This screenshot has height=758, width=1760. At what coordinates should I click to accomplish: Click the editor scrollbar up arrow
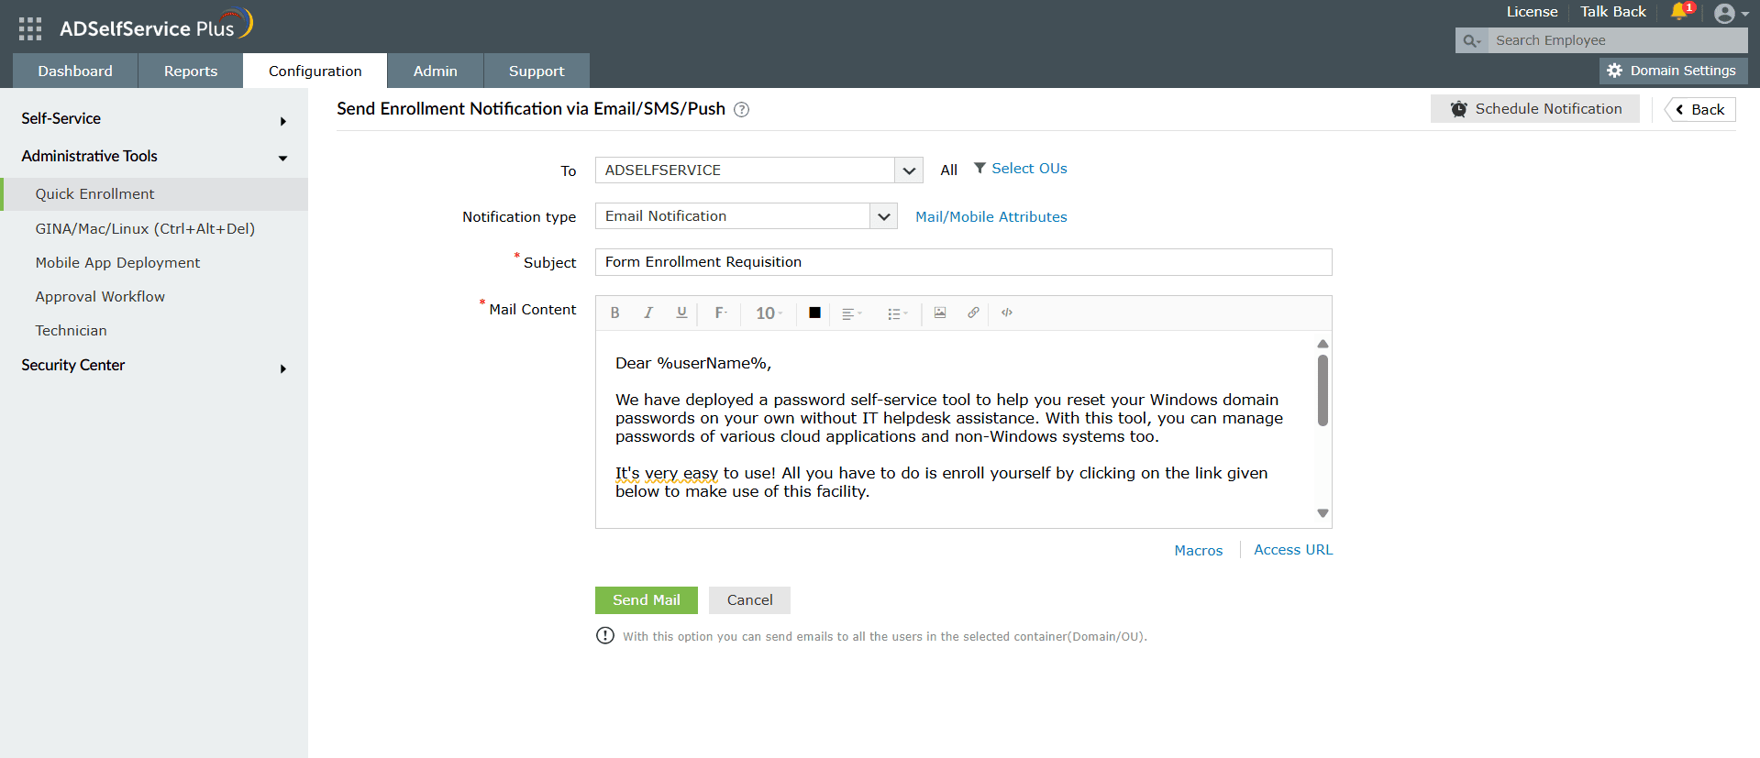(x=1323, y=344)
